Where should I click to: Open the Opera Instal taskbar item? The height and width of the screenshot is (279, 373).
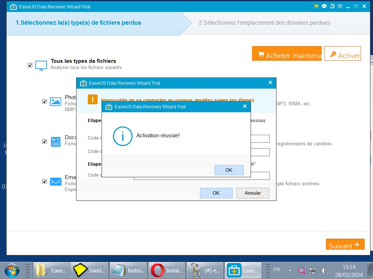point(167,270)
